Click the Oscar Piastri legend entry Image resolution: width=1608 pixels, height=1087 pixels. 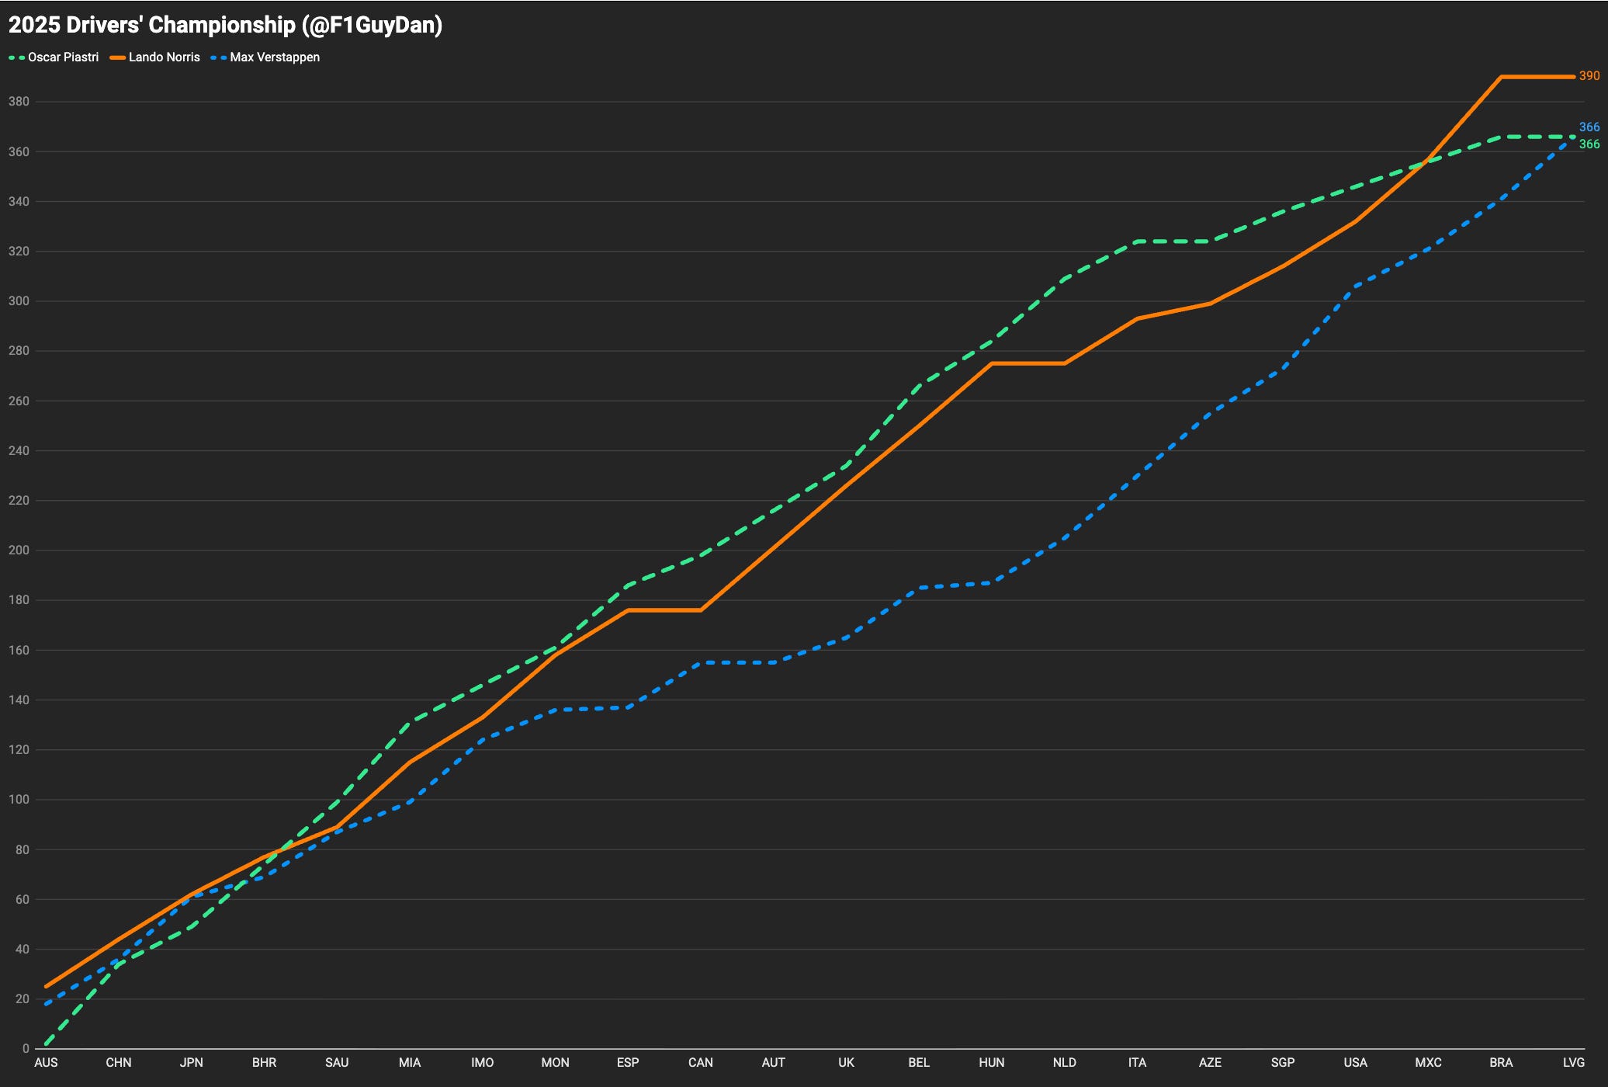(x=63, y=57)
